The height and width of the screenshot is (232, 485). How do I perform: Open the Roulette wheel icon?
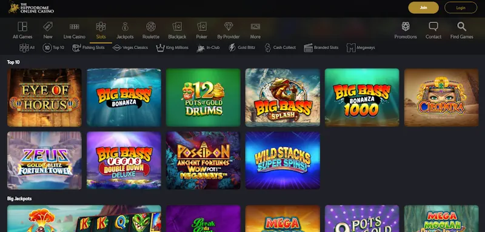151,27
